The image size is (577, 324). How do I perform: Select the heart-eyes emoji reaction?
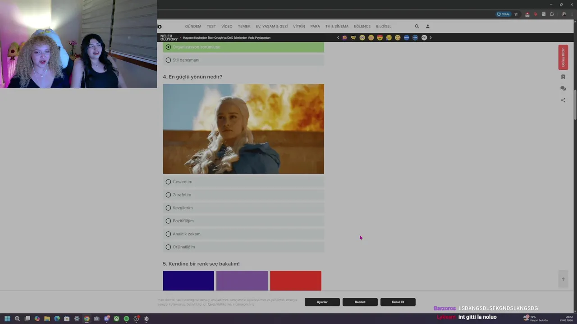(380, 38)
